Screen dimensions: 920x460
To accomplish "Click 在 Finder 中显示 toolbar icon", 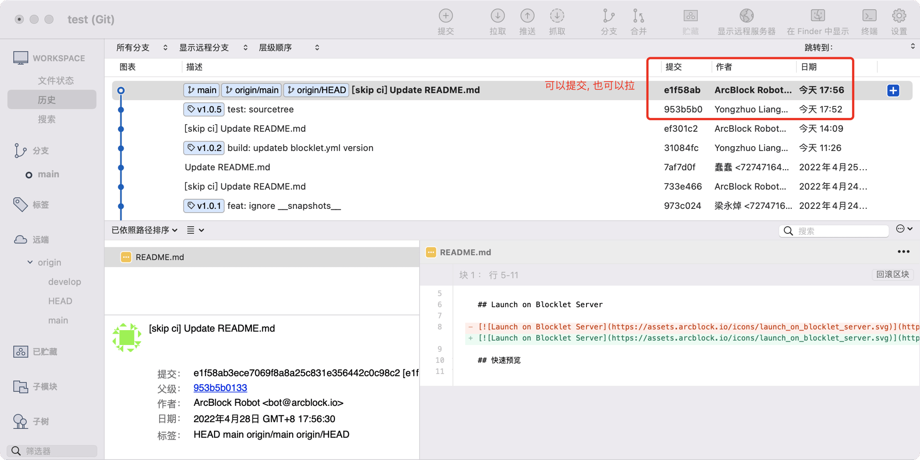I will (x=817, y=16).
